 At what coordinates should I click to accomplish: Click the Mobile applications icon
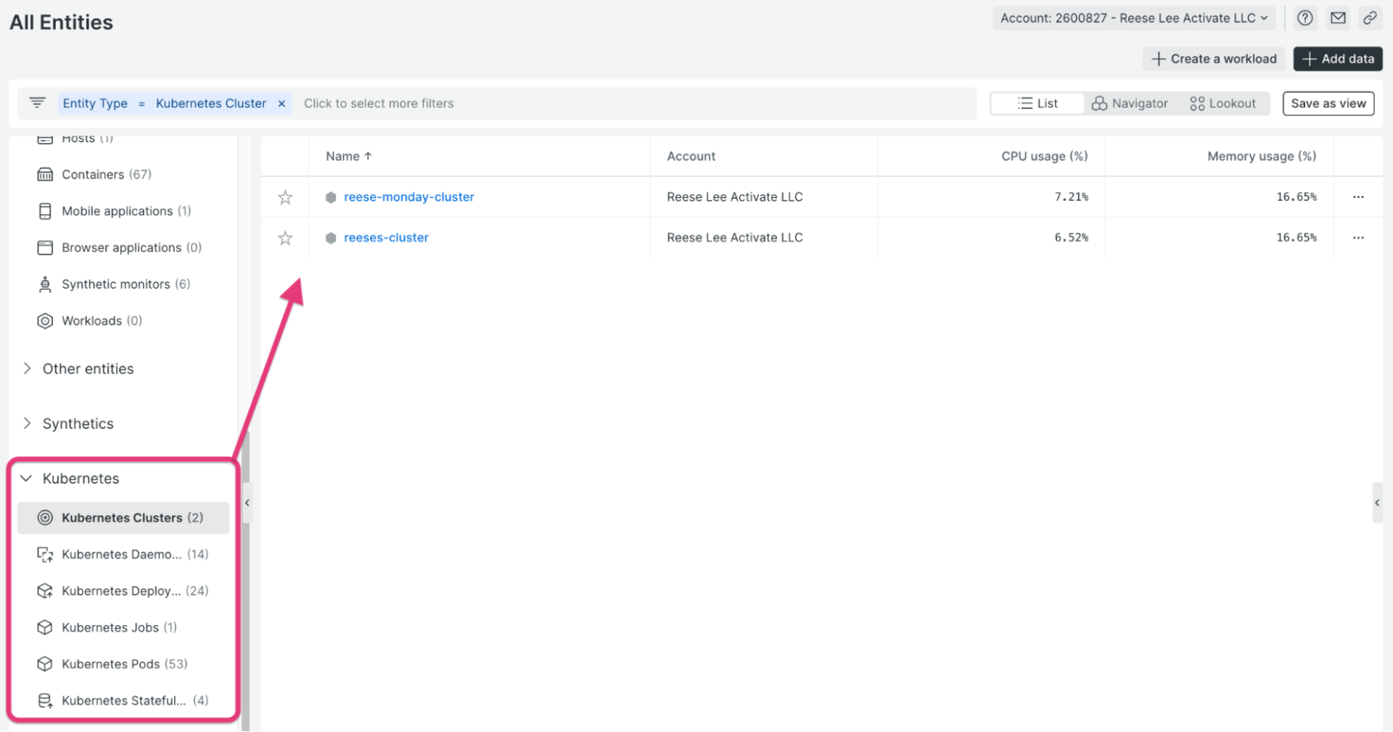click(45, 210)
